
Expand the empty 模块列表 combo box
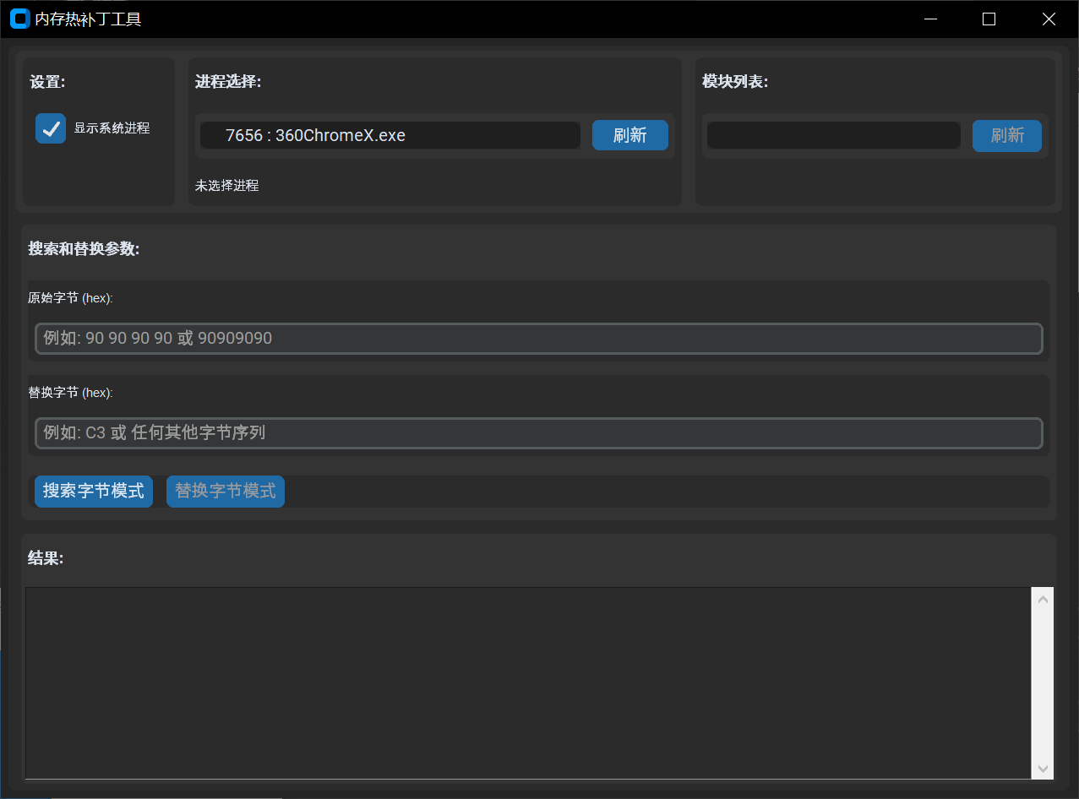tap(833, 135)
